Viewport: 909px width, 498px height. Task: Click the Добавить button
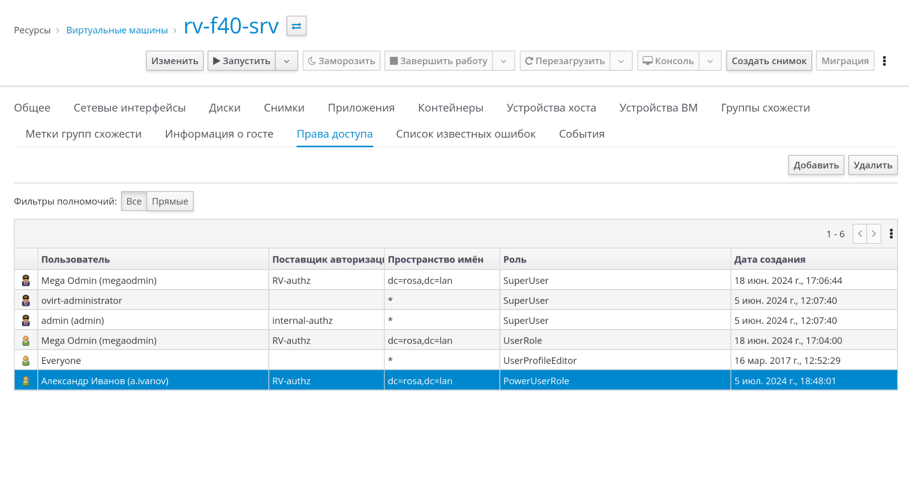click(816, 165)
